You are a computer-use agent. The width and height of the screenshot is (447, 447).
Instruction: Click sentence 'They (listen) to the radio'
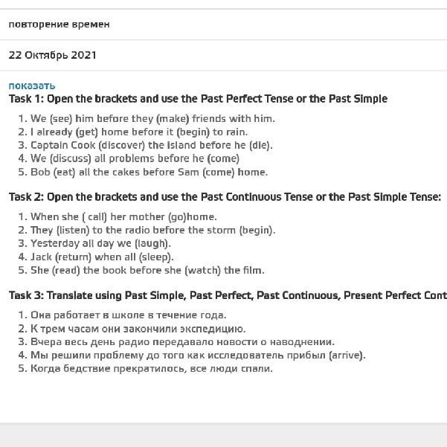tap(152, 230)
